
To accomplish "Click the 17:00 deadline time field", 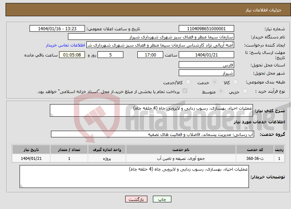I will tap(150, 55).
